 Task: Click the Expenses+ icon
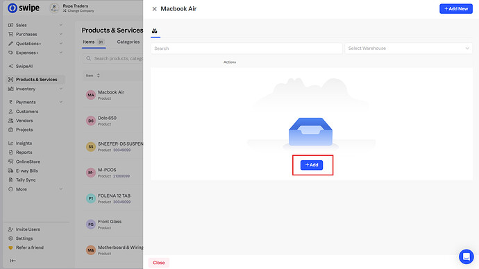[10, 53]
